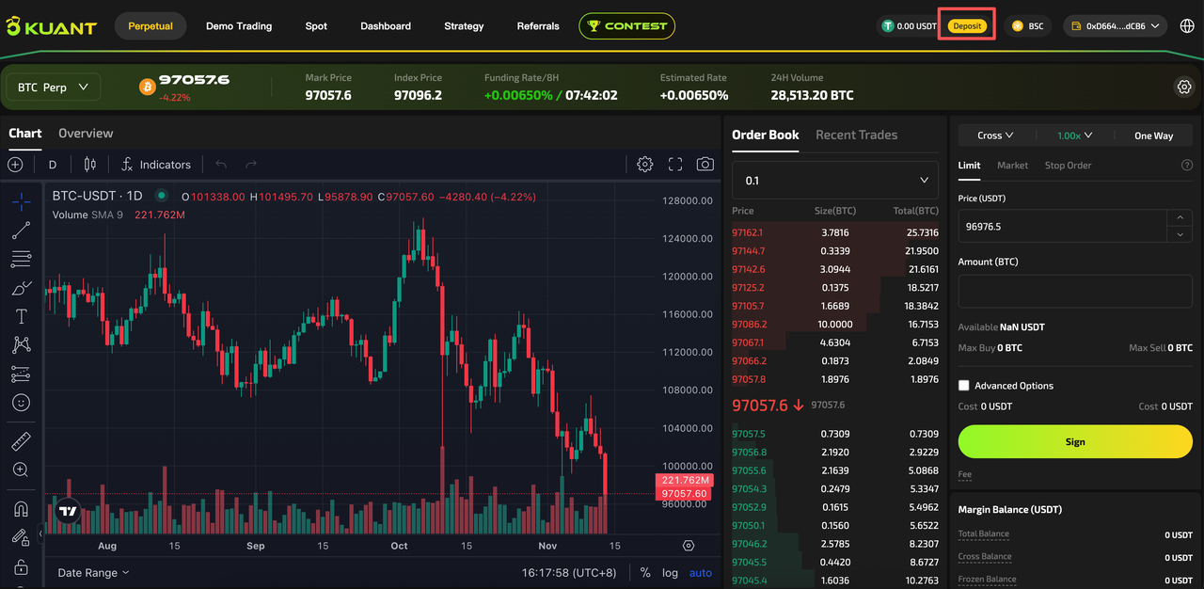Expand the BTC Perp pair selector
The width and height of the screenshot is (1204, 589).
(x=54, y=88)
